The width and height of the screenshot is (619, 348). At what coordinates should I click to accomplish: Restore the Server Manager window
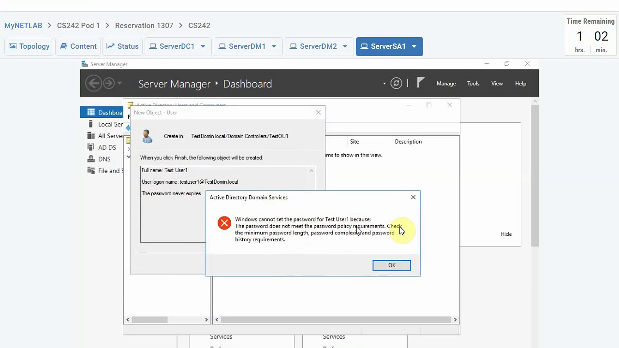507,64
